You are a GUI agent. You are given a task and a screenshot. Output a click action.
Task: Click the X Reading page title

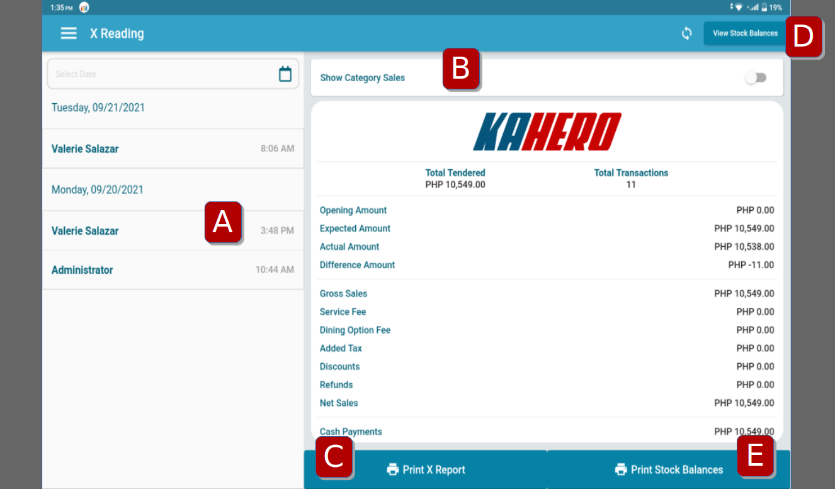[x=117, y=33]
